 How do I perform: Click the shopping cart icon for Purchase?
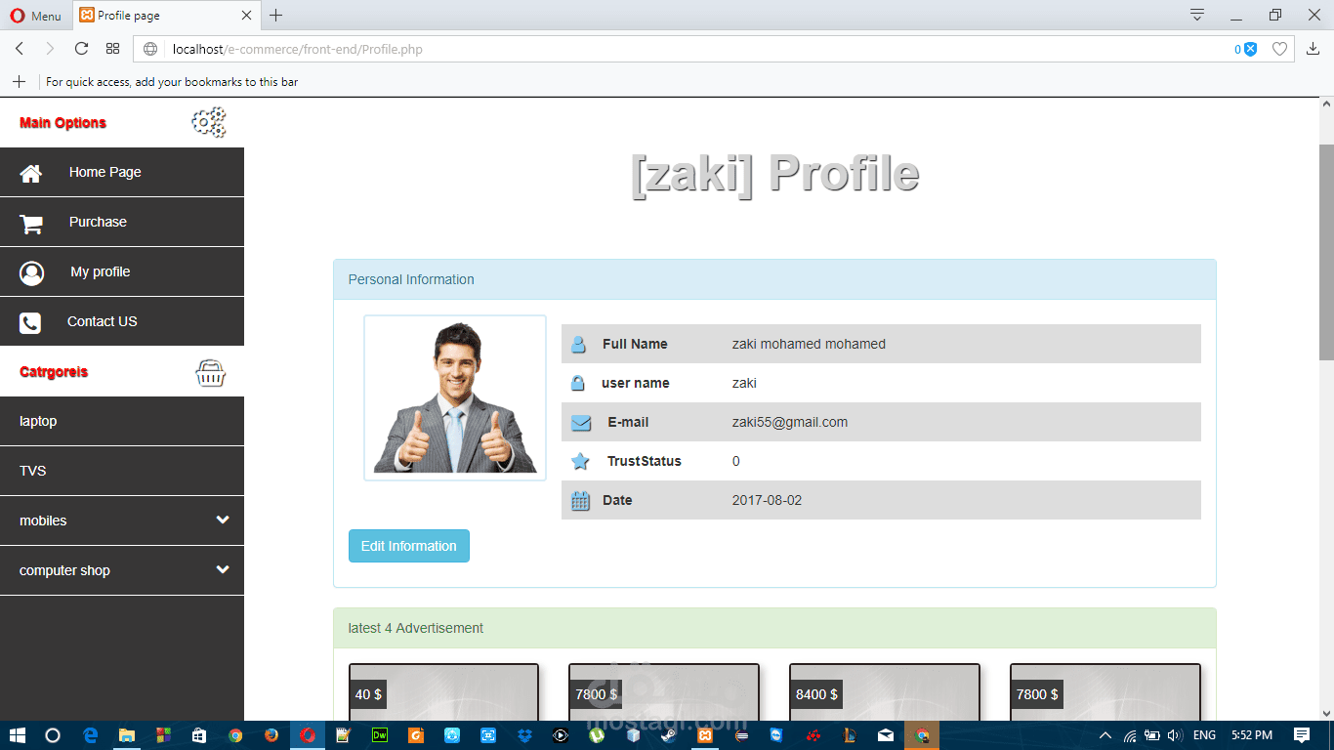[31, 223]
